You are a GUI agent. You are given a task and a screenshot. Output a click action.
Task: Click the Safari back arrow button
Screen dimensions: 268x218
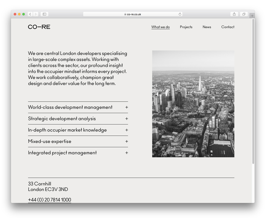30,14
